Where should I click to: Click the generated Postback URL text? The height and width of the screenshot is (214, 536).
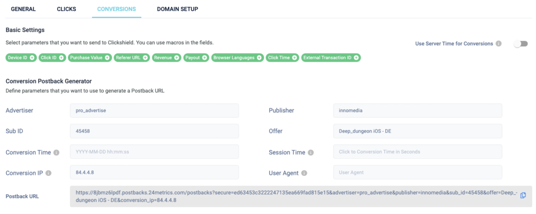pyautogui.click(x=296, y=197)
